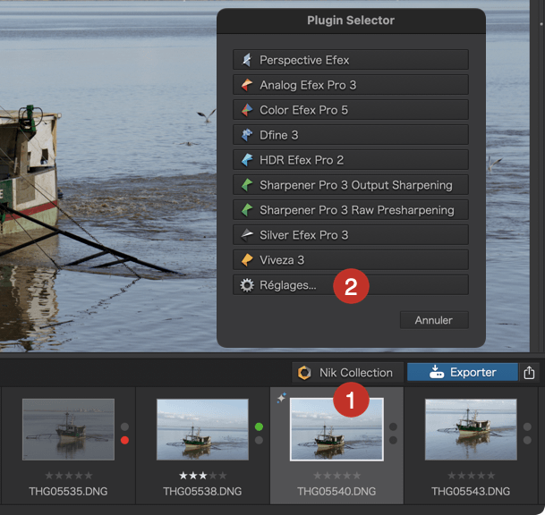Click the Exporter button
Viewport: 545px width, 515px height.
463,372
